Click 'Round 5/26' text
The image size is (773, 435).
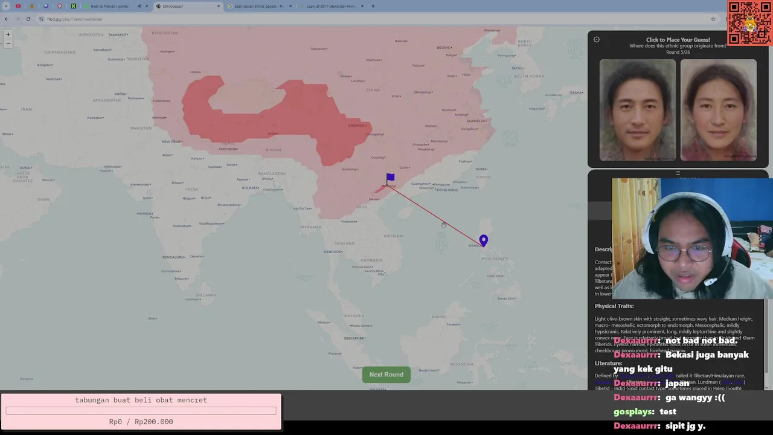[678, 53]
